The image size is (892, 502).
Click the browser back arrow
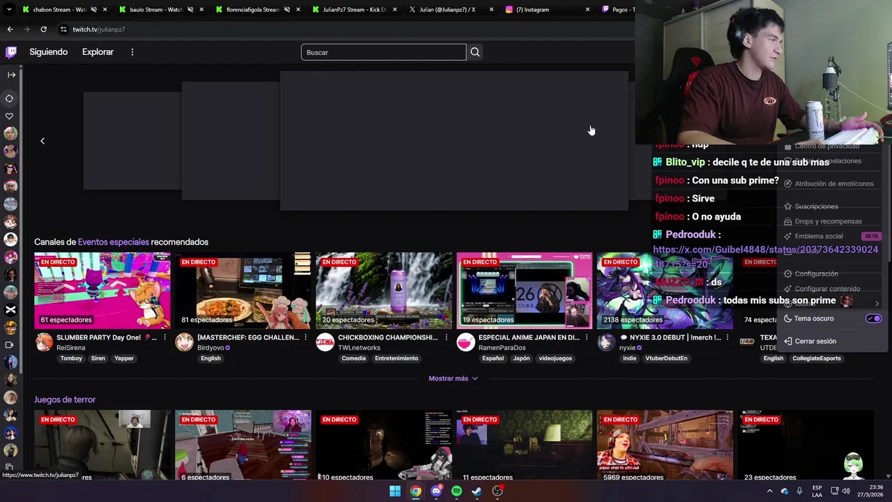click(10, 29)
